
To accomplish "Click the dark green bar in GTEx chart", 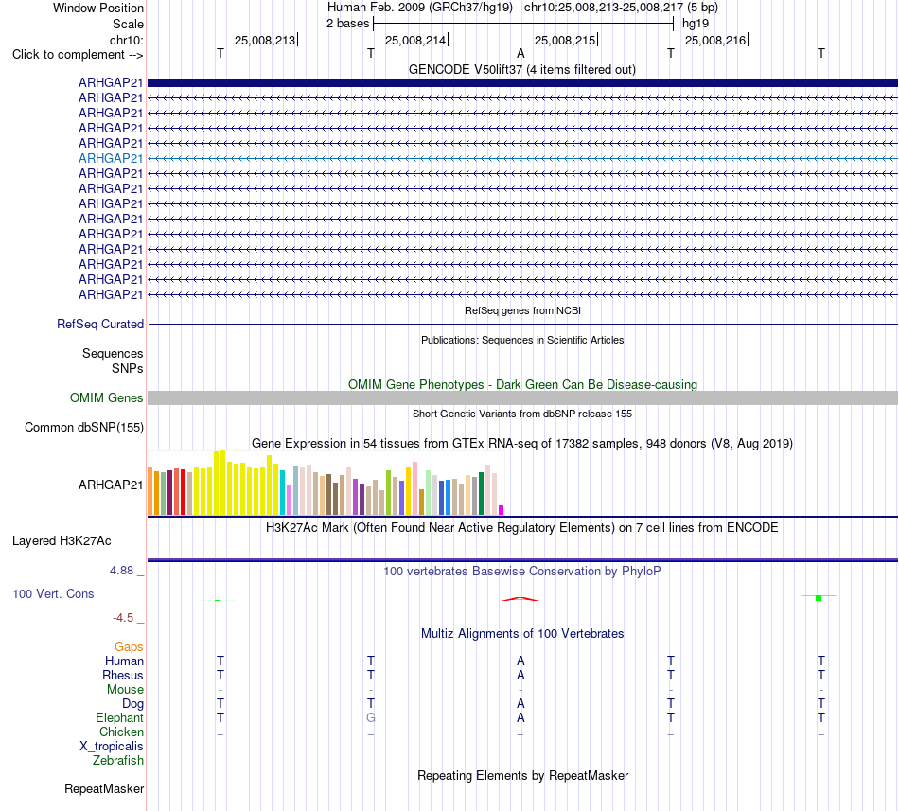I will [x=481, y=493].
